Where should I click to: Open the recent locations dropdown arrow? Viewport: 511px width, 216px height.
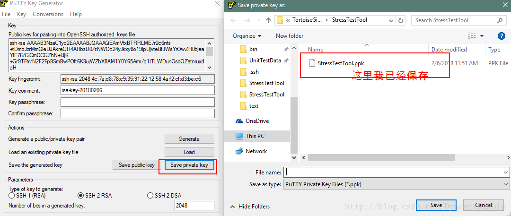[x=258, y=20]
